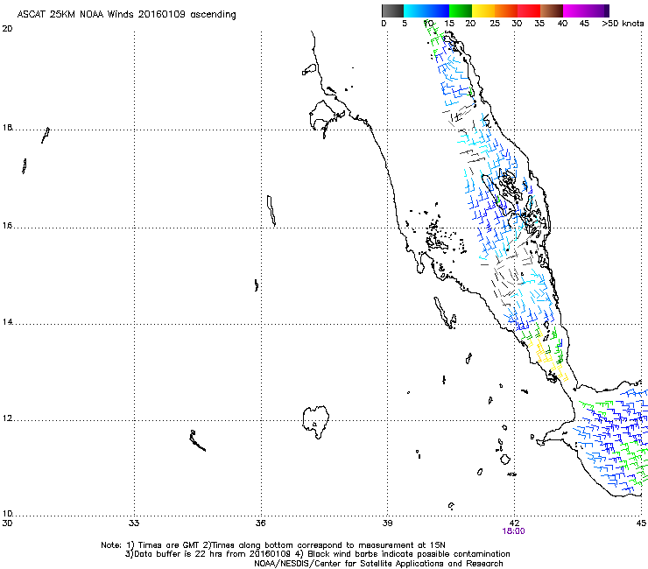Click the latitude '14' axis label
The image size is (648, 569).
point(7,322)
